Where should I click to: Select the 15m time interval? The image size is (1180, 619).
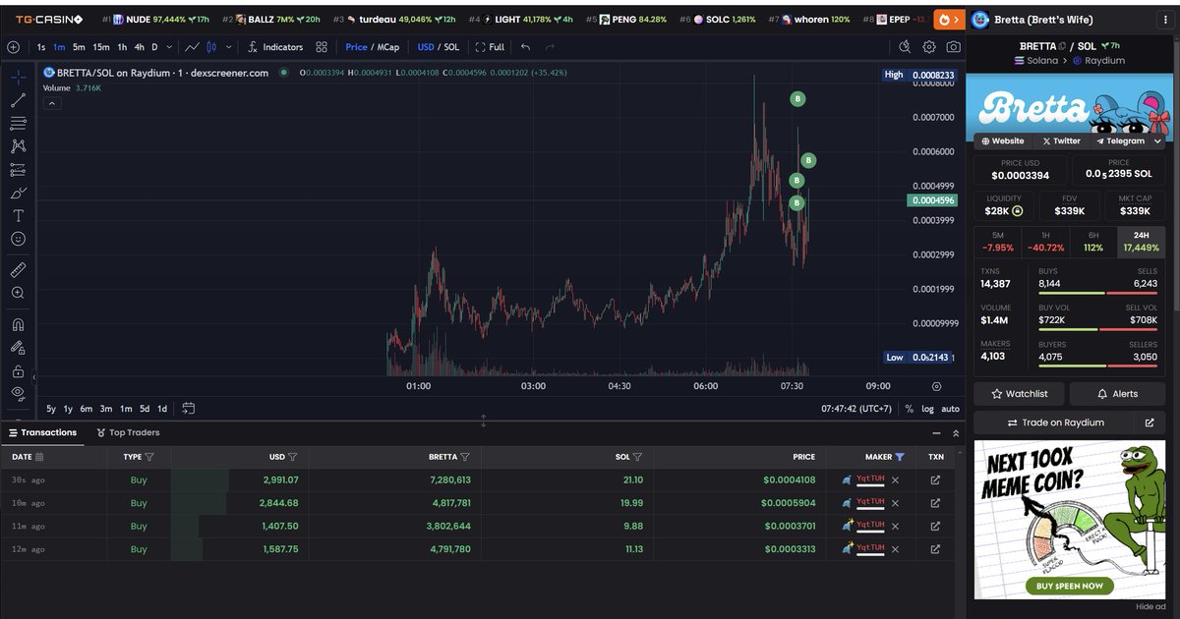(x=101, y=47)
